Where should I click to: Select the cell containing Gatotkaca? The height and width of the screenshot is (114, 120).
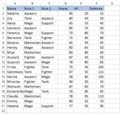click(15, 72)
